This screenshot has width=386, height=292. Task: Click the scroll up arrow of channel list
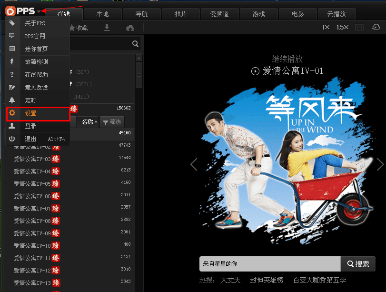coord(139,58)
